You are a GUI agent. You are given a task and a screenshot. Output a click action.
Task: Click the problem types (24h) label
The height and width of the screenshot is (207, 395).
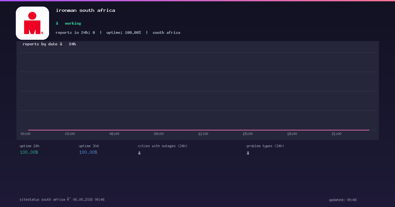[x=265, y=146]
